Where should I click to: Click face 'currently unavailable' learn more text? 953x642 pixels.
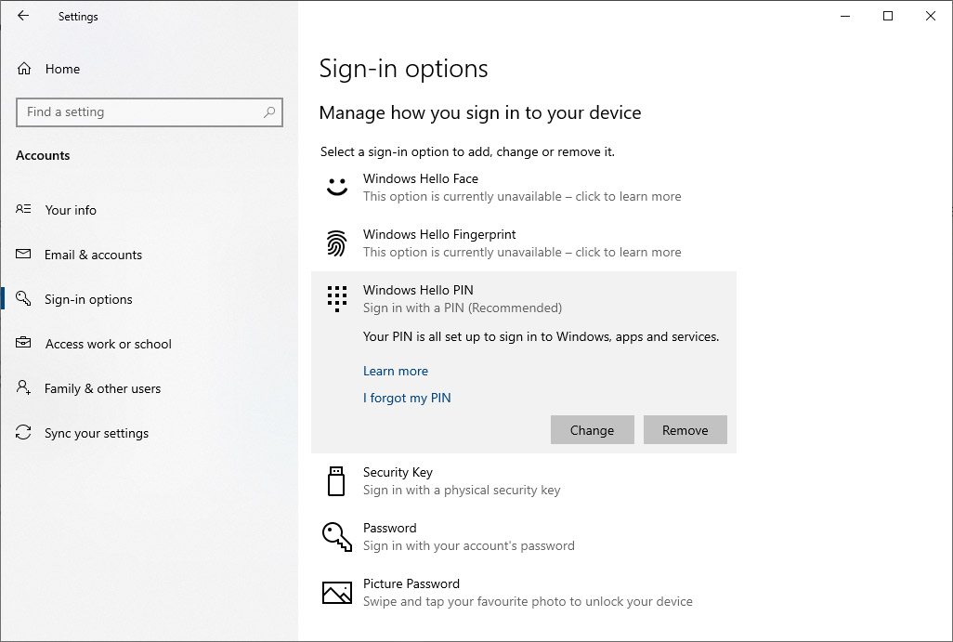coord(521,196)
